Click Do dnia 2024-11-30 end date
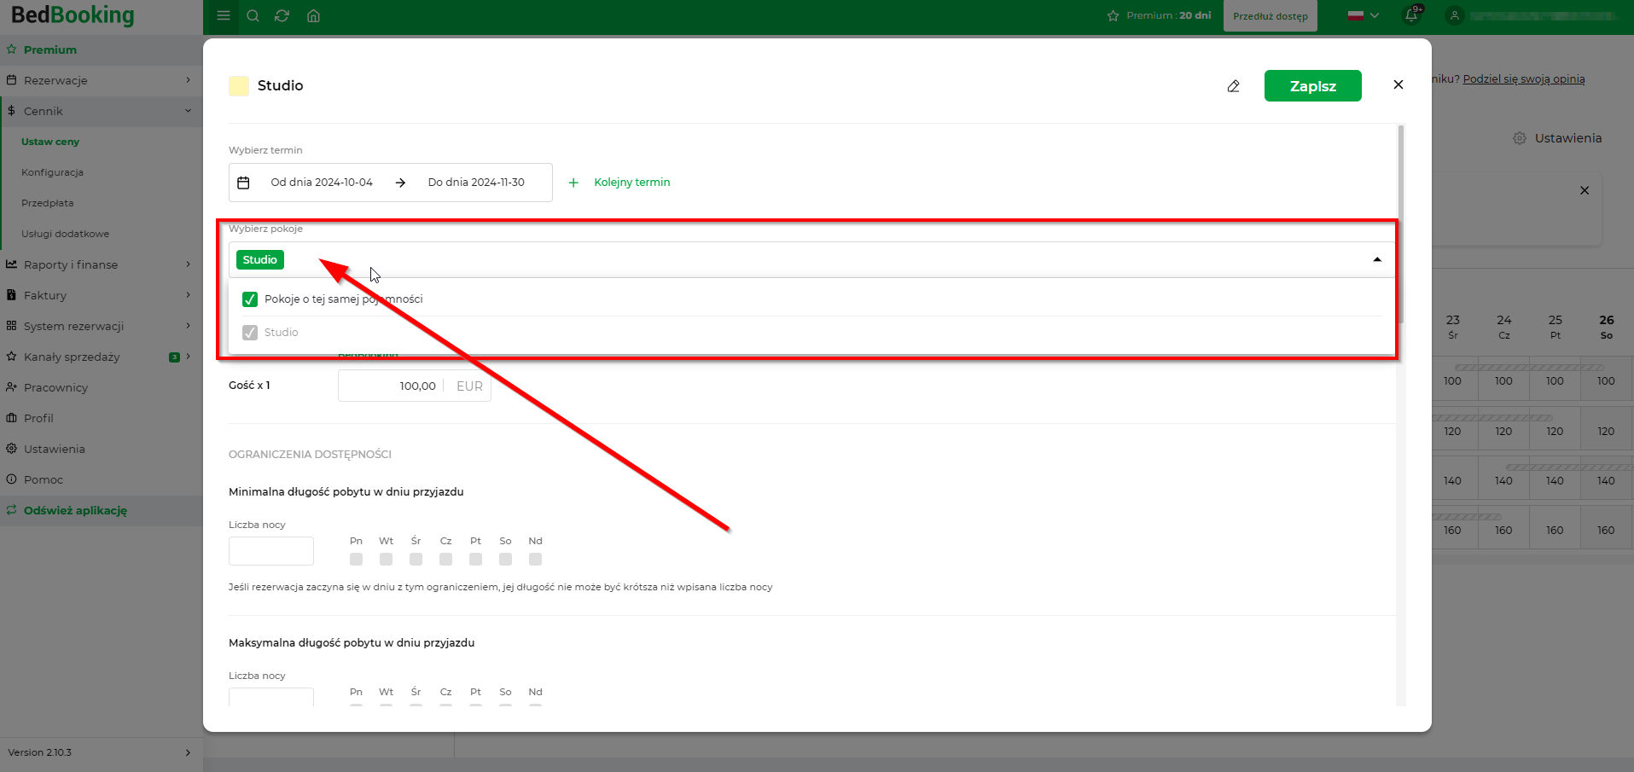Image resolution: width=1634 pixels, height=772 pixels. (x=476, y=183)
